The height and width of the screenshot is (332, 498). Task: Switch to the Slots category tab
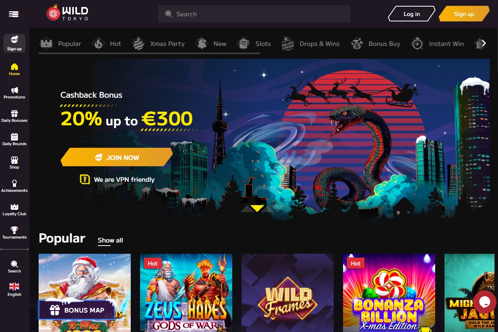coord(254,44)
